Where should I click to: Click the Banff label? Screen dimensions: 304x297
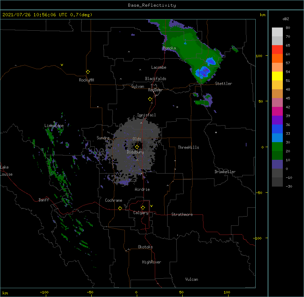point(44,200)
